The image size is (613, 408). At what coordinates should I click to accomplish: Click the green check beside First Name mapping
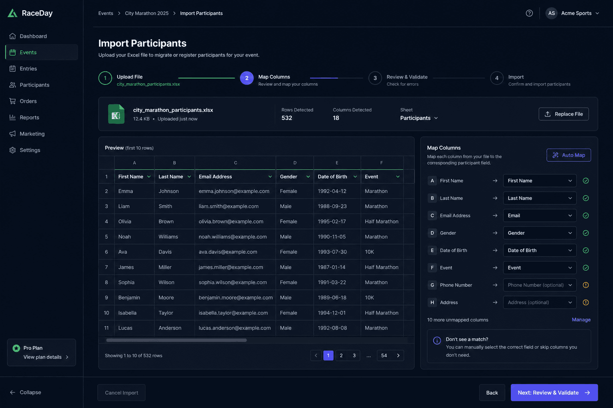[586, 180]
